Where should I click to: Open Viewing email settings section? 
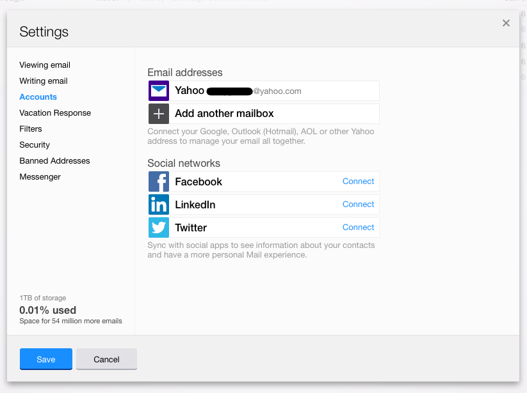pyautogui.click(x=45, y=65)
